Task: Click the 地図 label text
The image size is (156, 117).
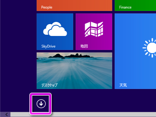Action: point(84,46)
